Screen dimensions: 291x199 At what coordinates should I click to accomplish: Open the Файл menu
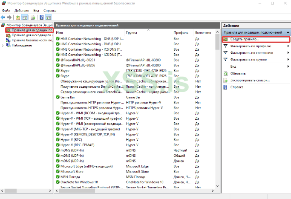pyautogui.click(x=6, y=11)
